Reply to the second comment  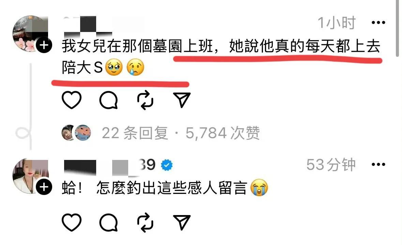point(109,223)
